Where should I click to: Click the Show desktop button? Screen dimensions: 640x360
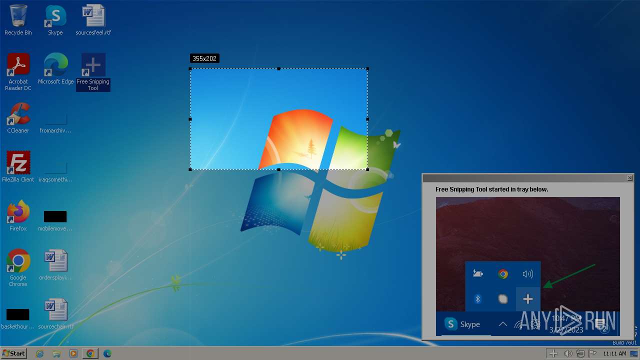pyautogui.click(x=634, y=353)
